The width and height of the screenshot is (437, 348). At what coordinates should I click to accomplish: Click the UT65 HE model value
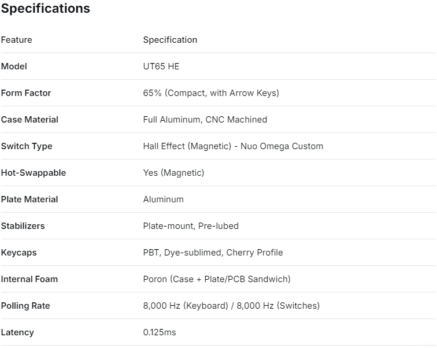tap(161, 66)
